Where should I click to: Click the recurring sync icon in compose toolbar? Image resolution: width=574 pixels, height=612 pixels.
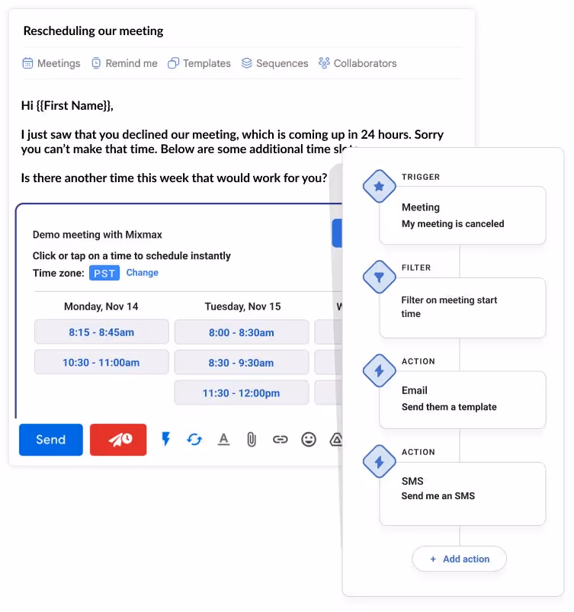coord(196,440)
